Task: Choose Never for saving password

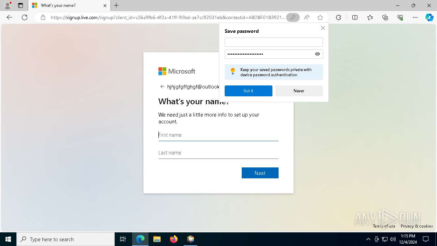Action: [x=299, y=91]
